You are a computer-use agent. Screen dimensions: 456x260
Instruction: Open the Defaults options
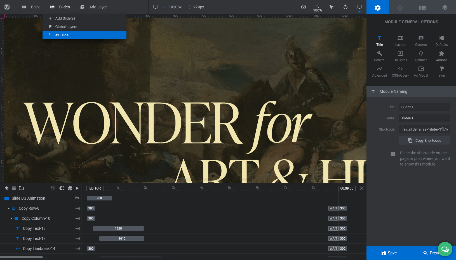tap(442, 41)
